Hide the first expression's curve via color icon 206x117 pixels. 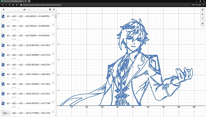point(4,17)
